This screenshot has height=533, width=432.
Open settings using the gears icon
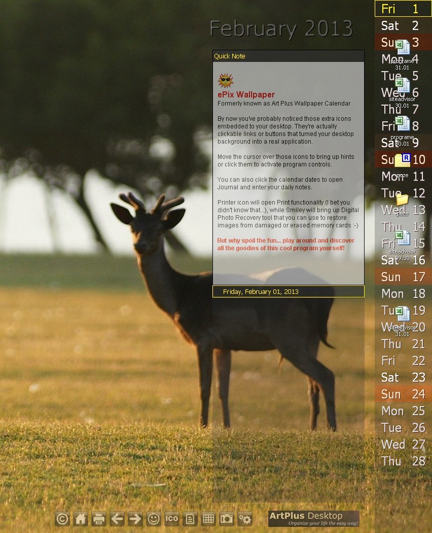point(245,519)
